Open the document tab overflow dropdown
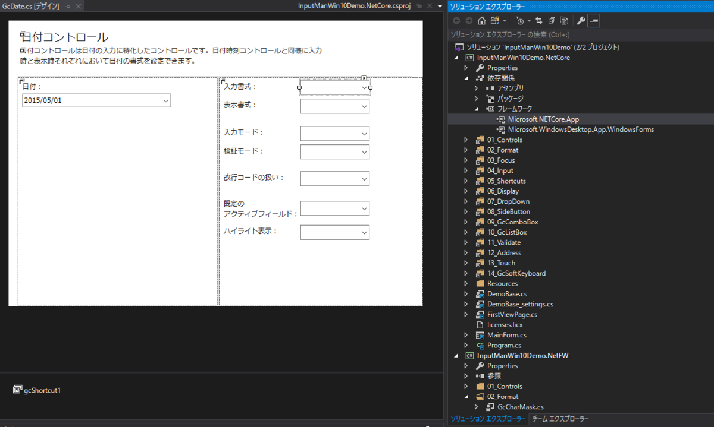This screenshot has height=427, width=714. coord(440,5)
